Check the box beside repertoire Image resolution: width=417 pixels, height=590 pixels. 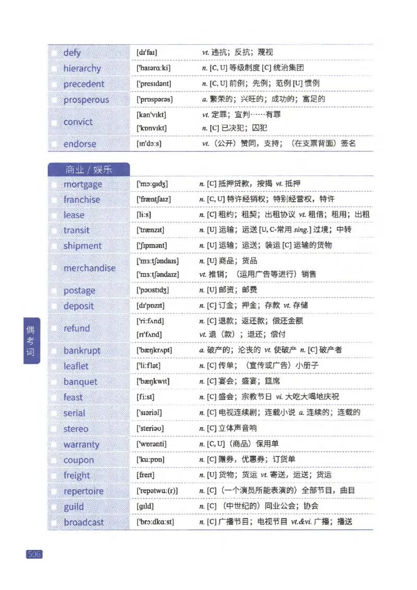(54, 491)
